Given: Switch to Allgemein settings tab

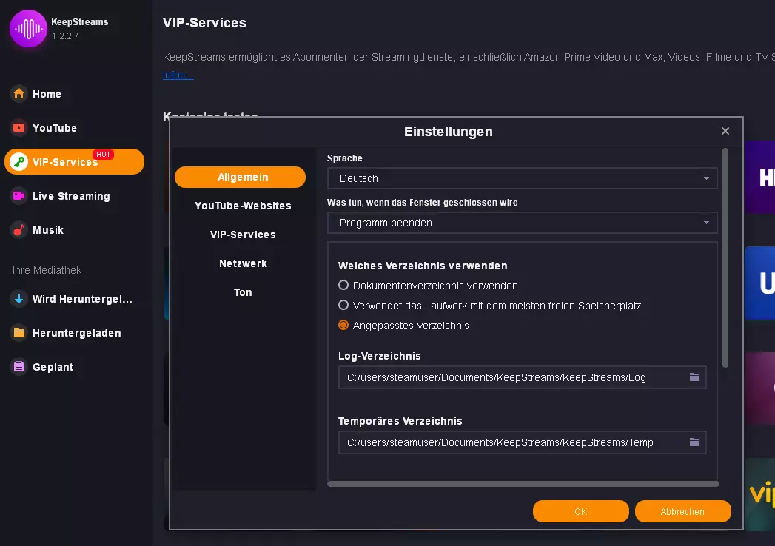Looking at the screenshot, I should pos(241,177).
